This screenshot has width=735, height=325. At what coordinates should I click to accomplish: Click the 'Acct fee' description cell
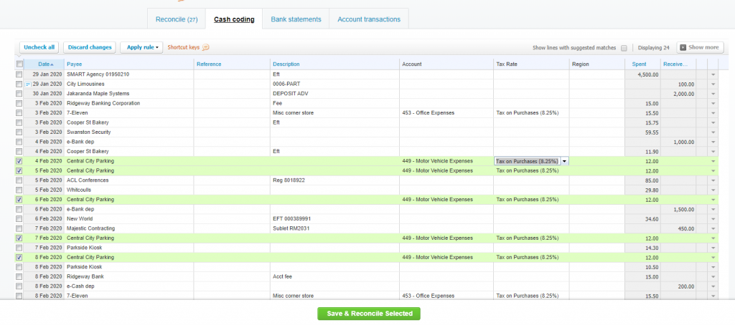pyautogui.click(x=334, y=277)
